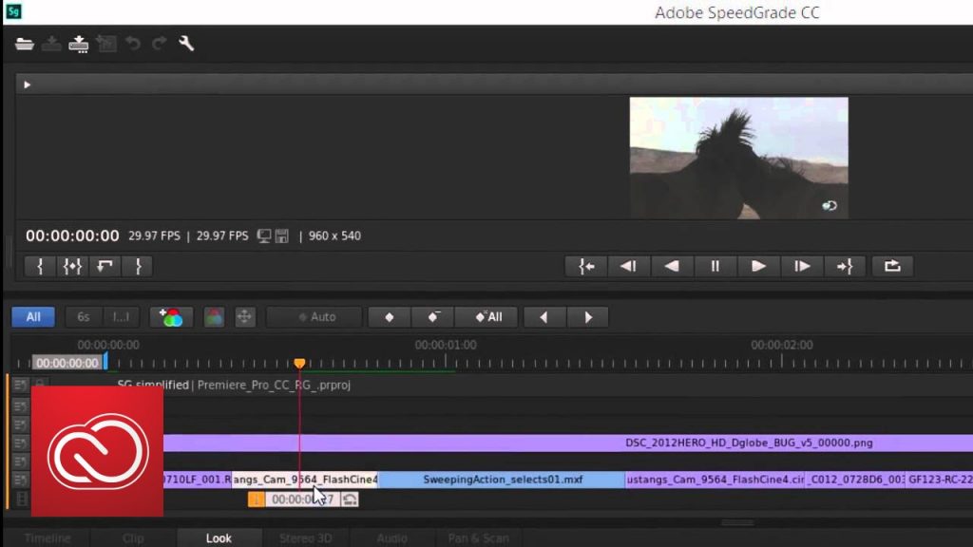973x547 pixels.
Task: Jump to the next keyframe arrow
Action: pos(587,317)
